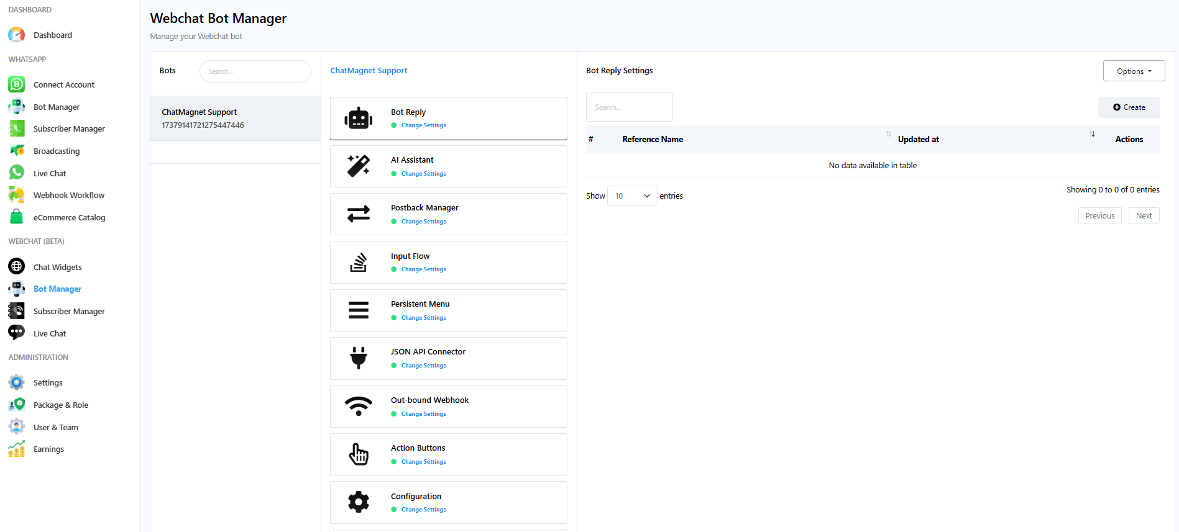Image resolution: width=1179 pixels, height=532 pixels.
Task: Click the AI Assistant magic wand icon
Action: pos(359,166)
